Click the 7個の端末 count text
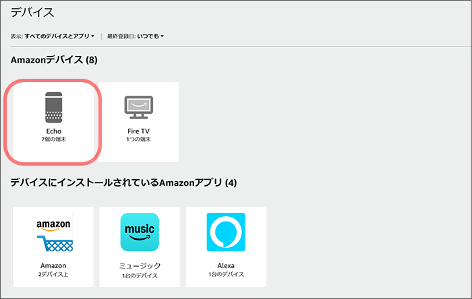The image size is (472, 299). point(53,139)
